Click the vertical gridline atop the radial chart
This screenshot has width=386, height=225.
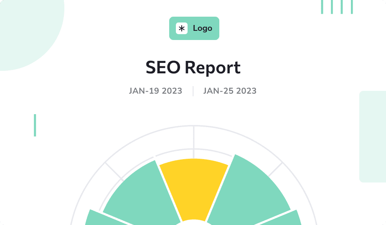pyautogui.click(x=194, y=142)
